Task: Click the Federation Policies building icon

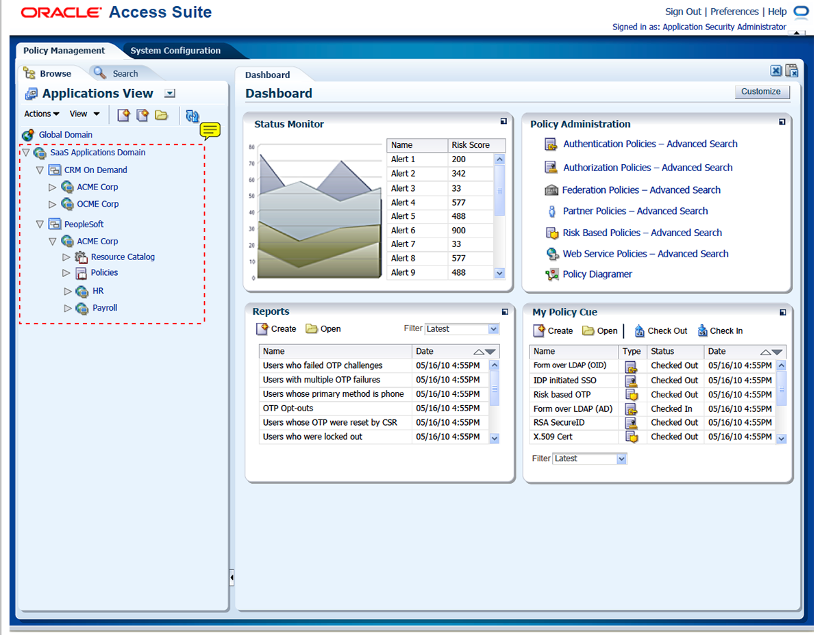Action: click(551, 190)
